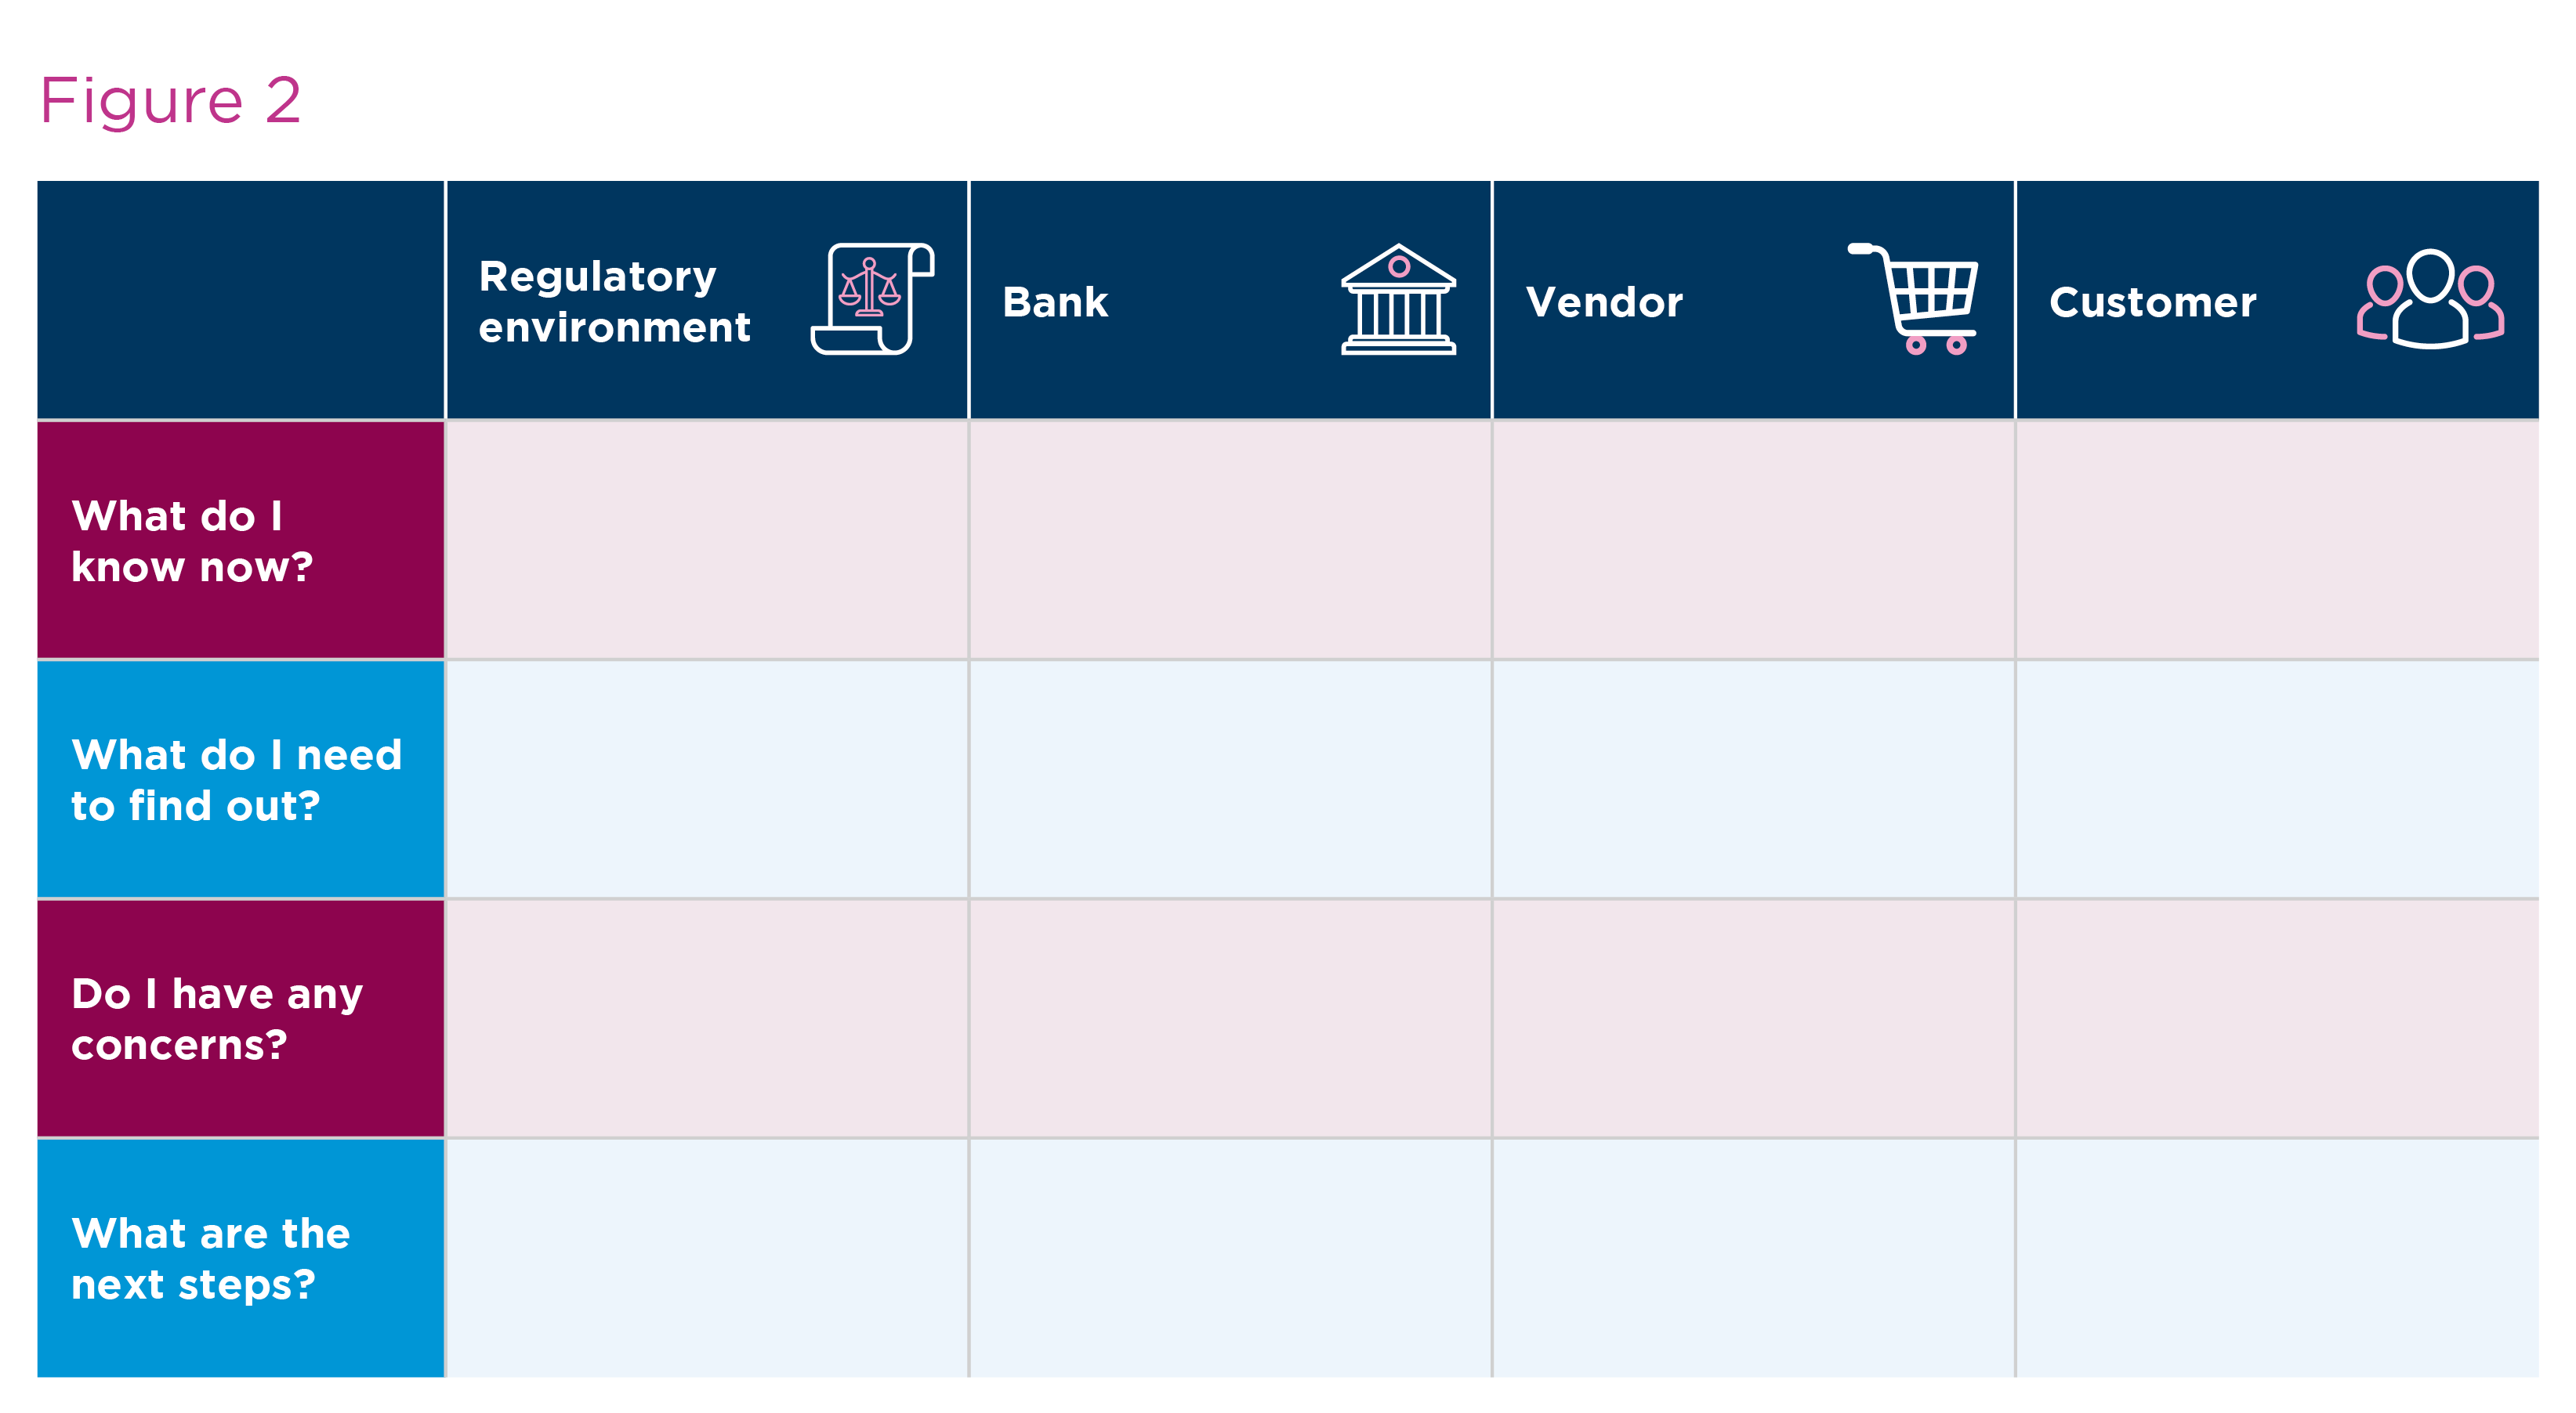This screenshot has height=1413, width=2576.
Task: Click the Customer cell in 'know now' row
Action: click(x=2277, y=540)
